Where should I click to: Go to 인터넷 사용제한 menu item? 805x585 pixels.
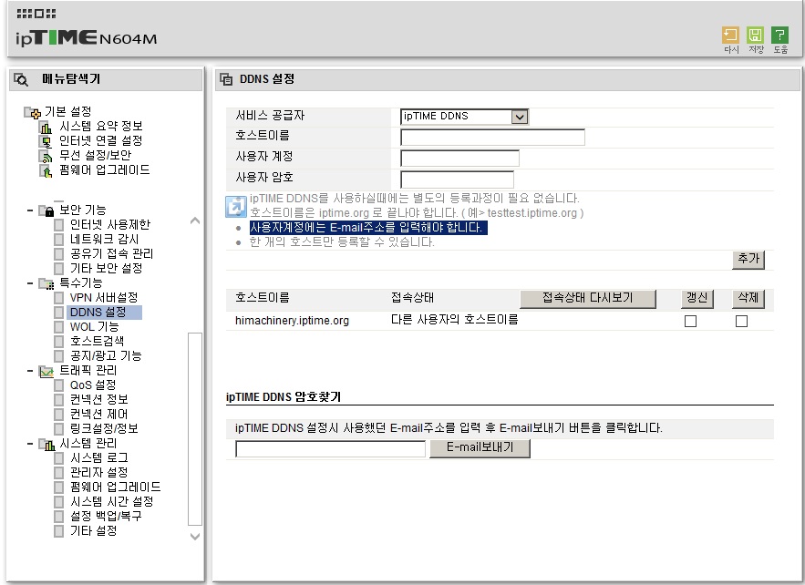pyautogui.click(x=110, y=225)
